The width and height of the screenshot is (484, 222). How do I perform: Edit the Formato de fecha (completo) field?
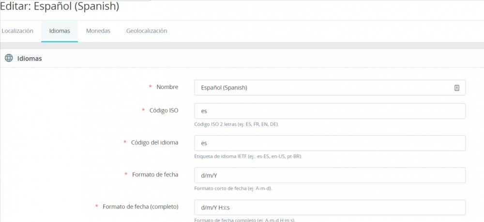(330, 207)
